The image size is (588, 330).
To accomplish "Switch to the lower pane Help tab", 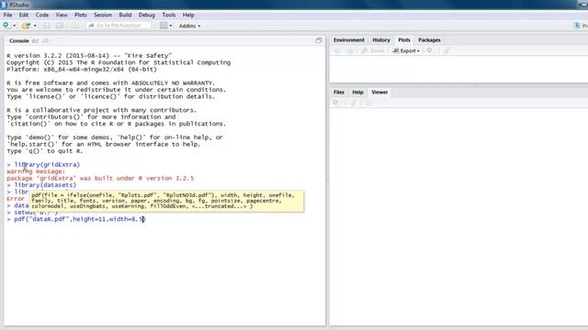I will point(357,92).
